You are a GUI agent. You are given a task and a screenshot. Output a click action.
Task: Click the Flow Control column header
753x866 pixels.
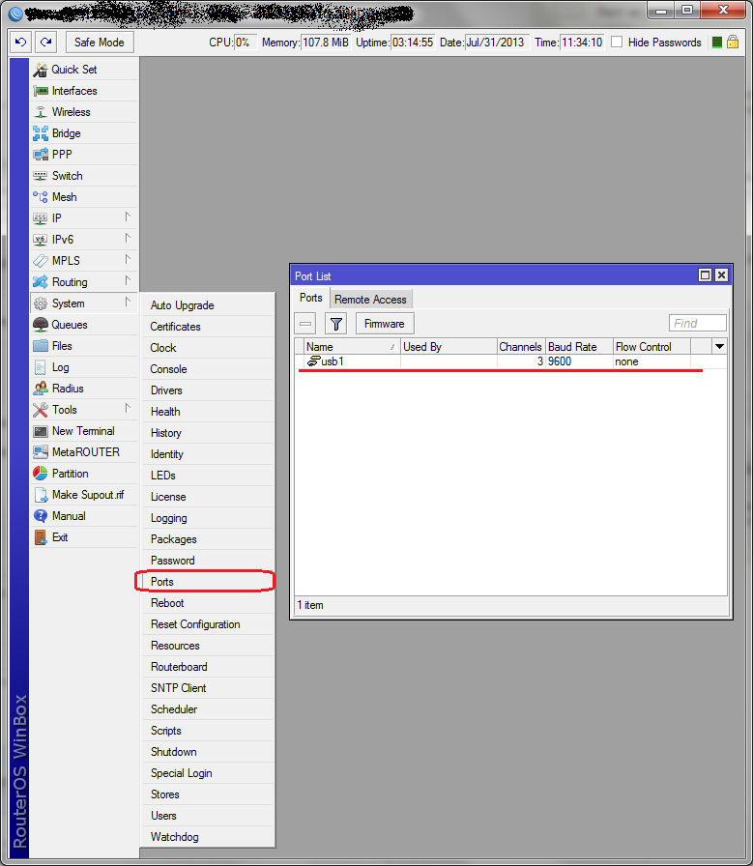(652, 347)
